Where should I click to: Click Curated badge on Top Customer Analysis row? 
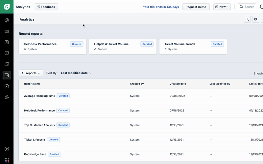[x=63, y=125]
